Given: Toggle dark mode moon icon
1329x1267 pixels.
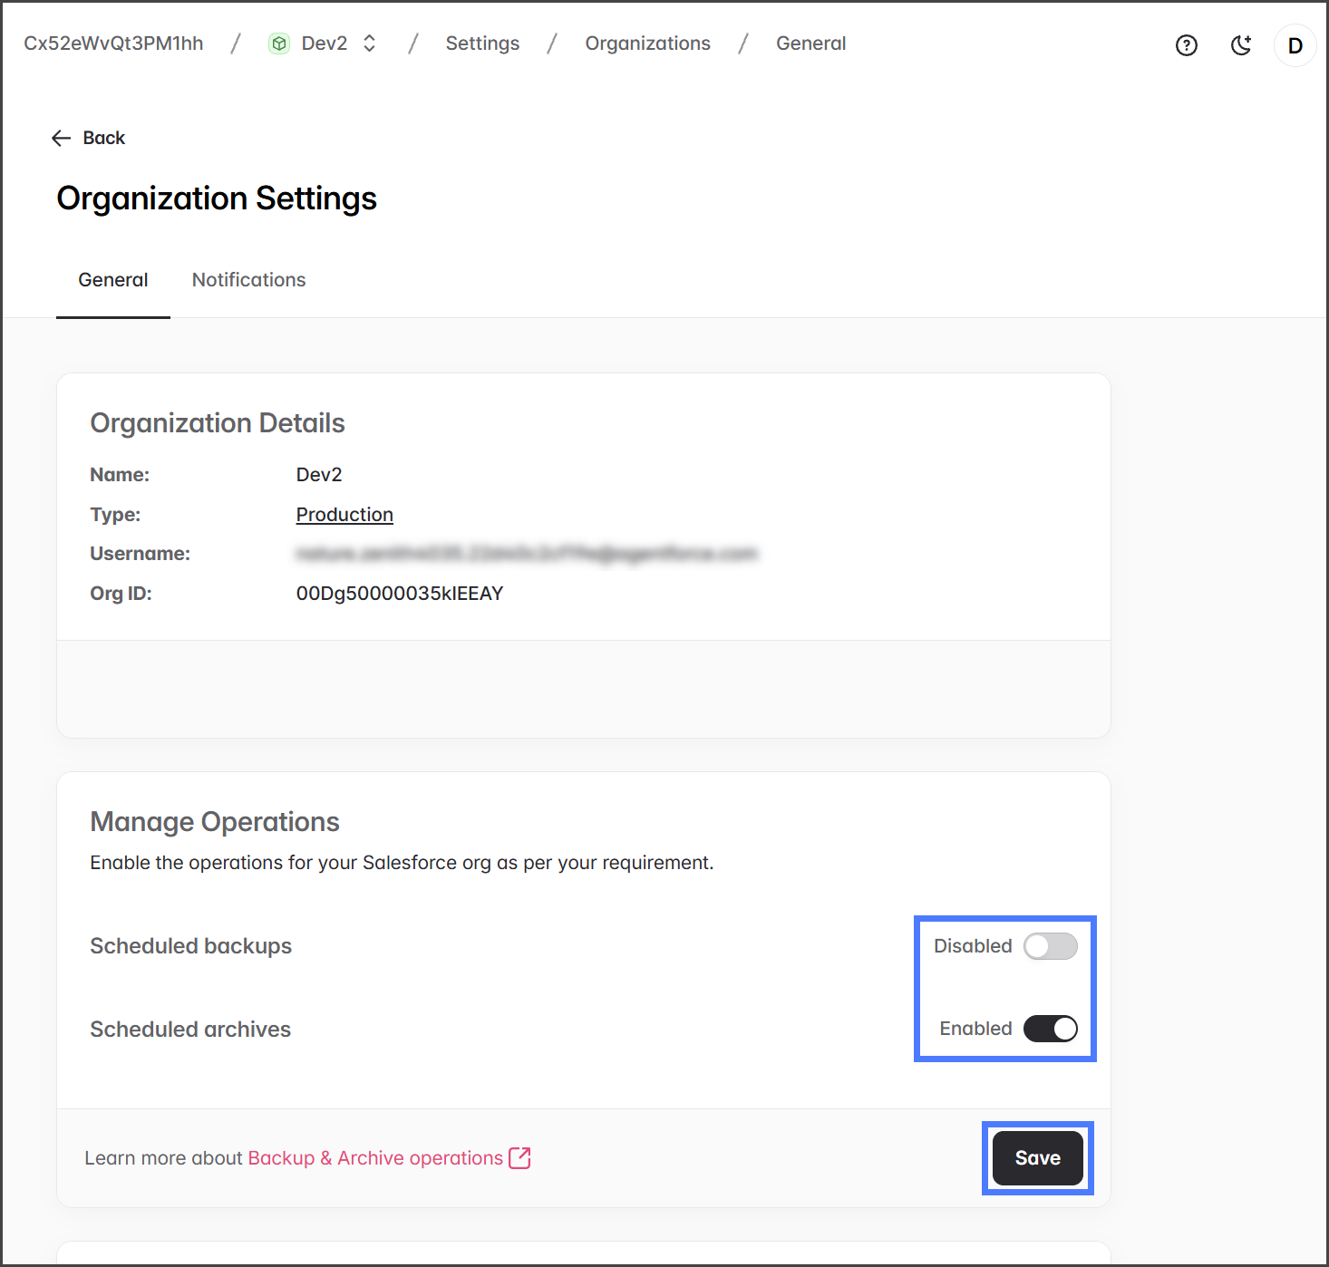Looking at the screenshot, I should (x=1240, y=45).
